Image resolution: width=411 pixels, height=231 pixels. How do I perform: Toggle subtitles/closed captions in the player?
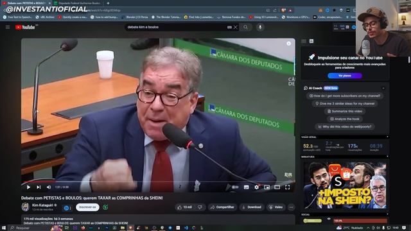tap(246, 187)
